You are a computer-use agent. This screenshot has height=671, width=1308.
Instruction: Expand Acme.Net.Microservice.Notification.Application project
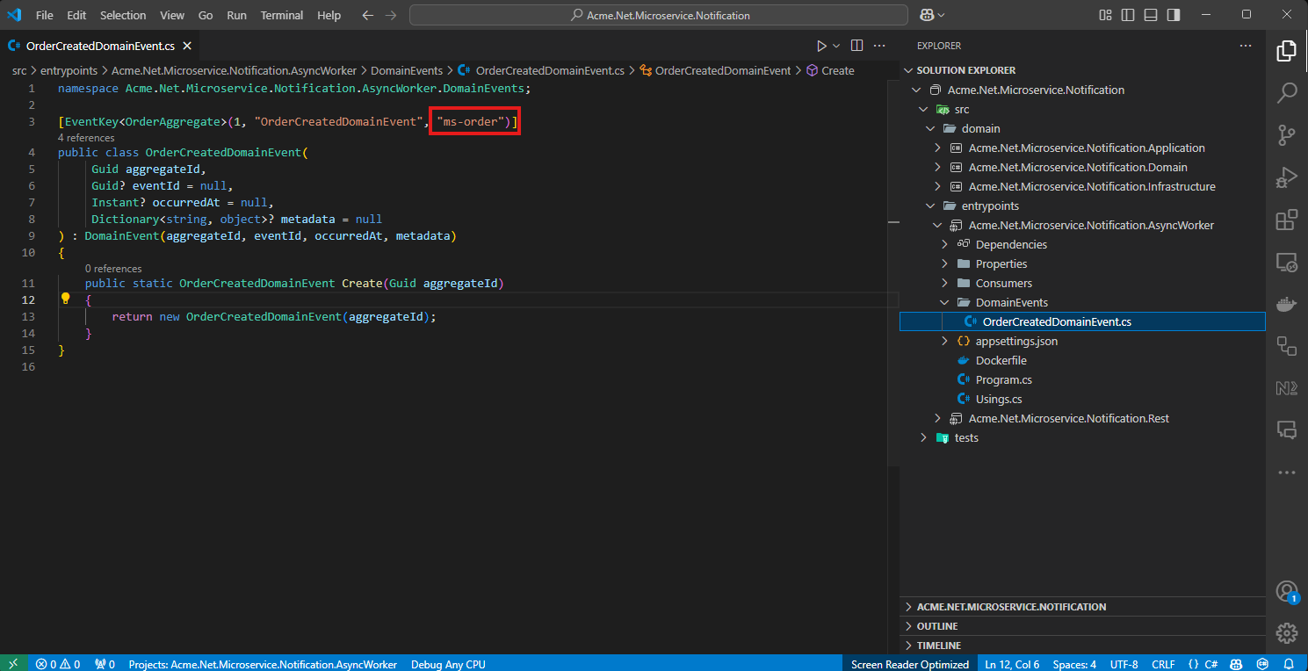(937, 148)
